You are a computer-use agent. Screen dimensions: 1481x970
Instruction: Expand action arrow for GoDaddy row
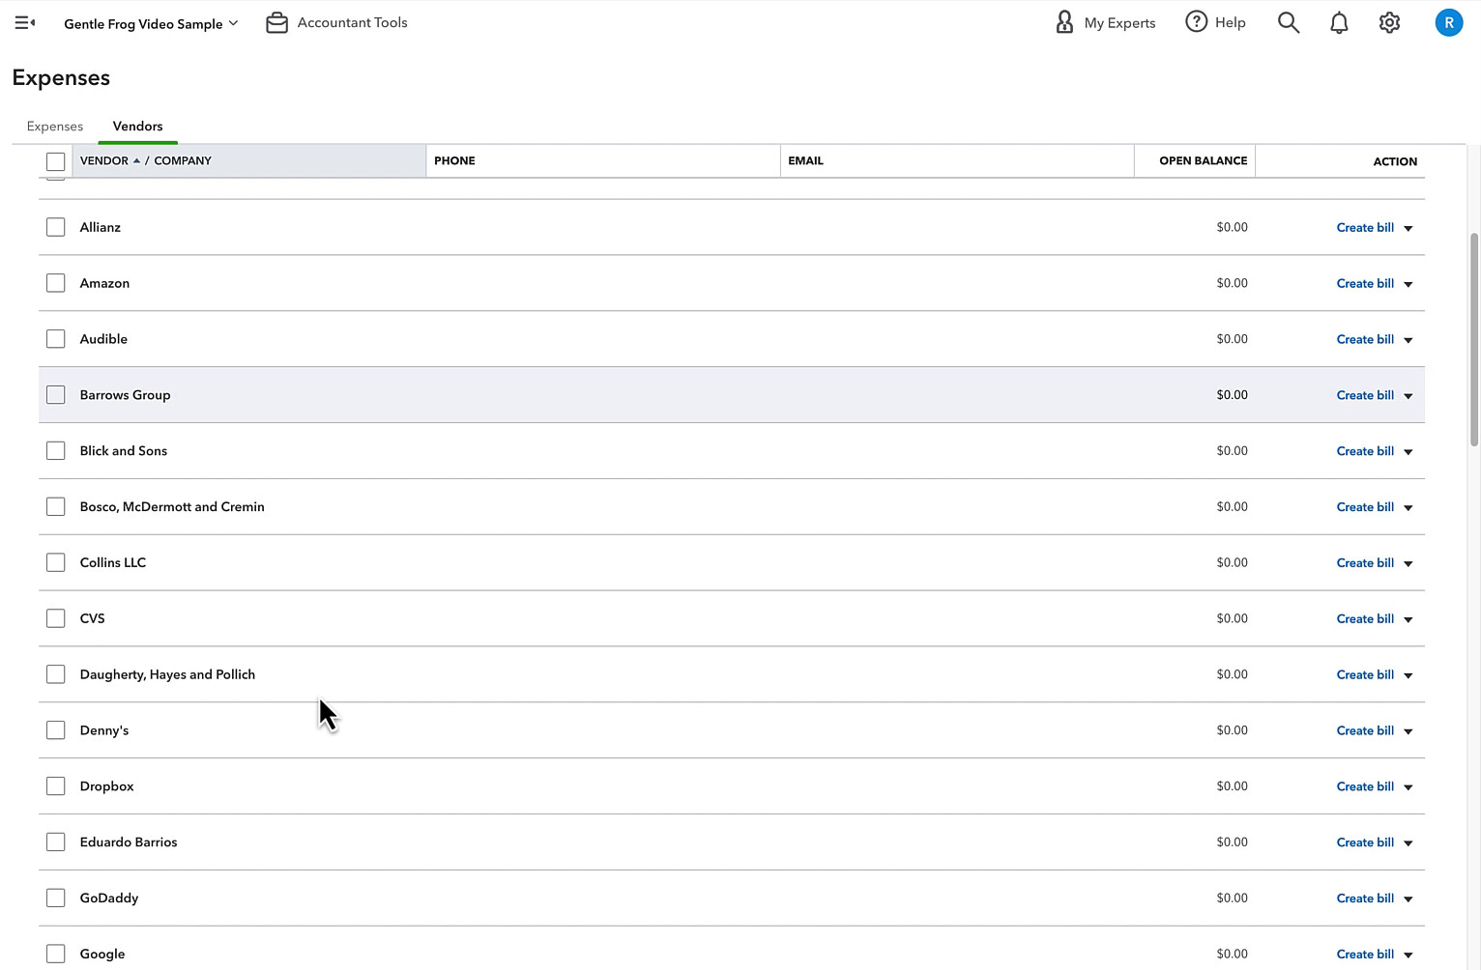point(1408,899)
